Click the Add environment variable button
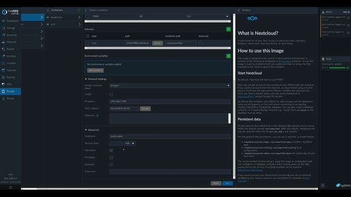351x197 pixels. (x=95, y=71)
